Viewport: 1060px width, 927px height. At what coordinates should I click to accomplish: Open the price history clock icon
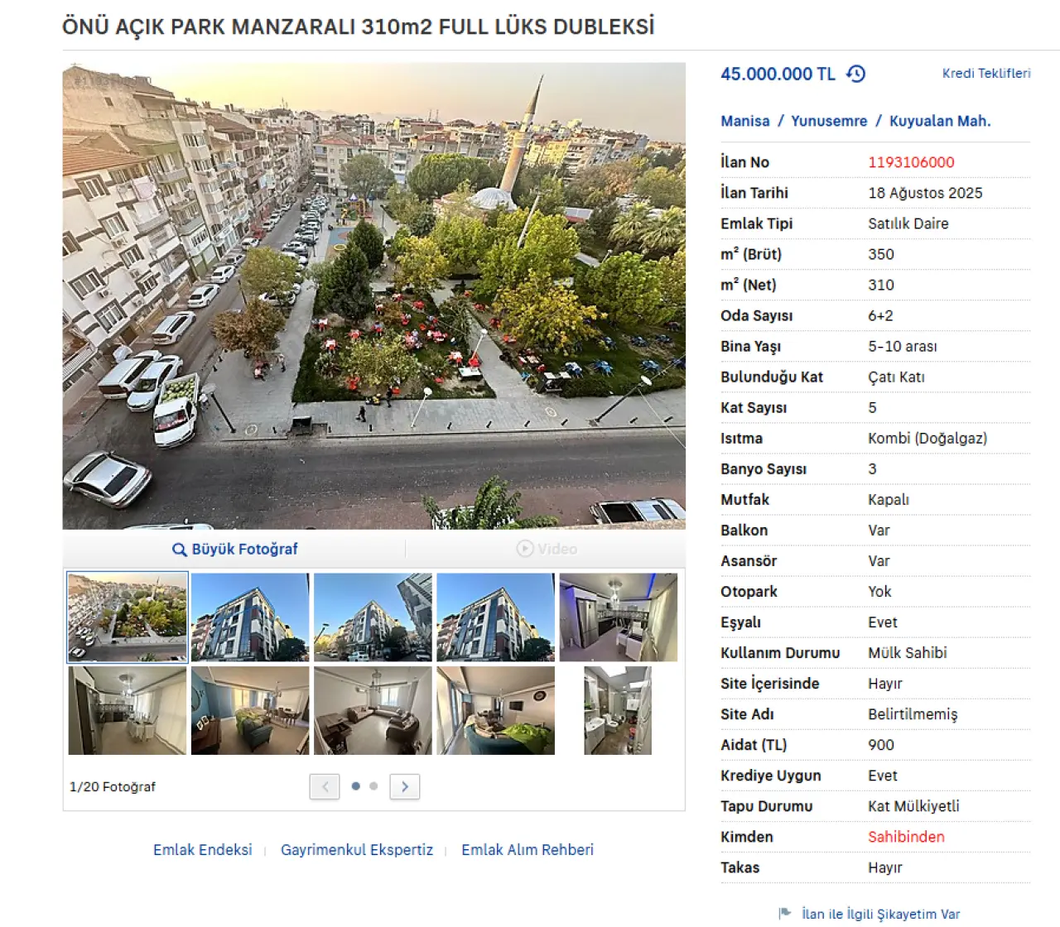855,74
